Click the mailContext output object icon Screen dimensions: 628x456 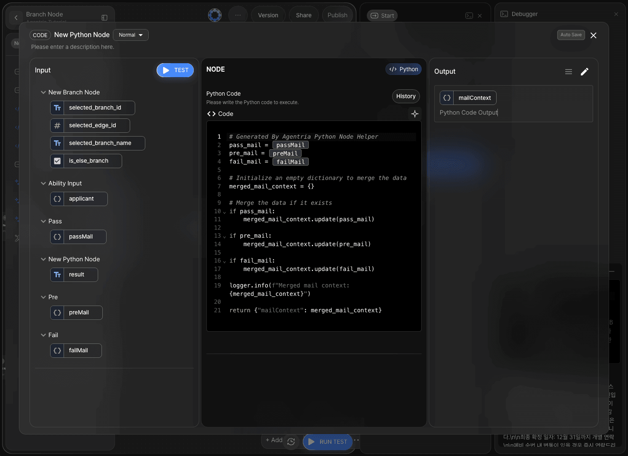[x=447, y=98]
